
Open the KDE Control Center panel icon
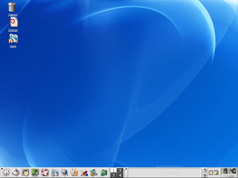click(x=35, y=172)
